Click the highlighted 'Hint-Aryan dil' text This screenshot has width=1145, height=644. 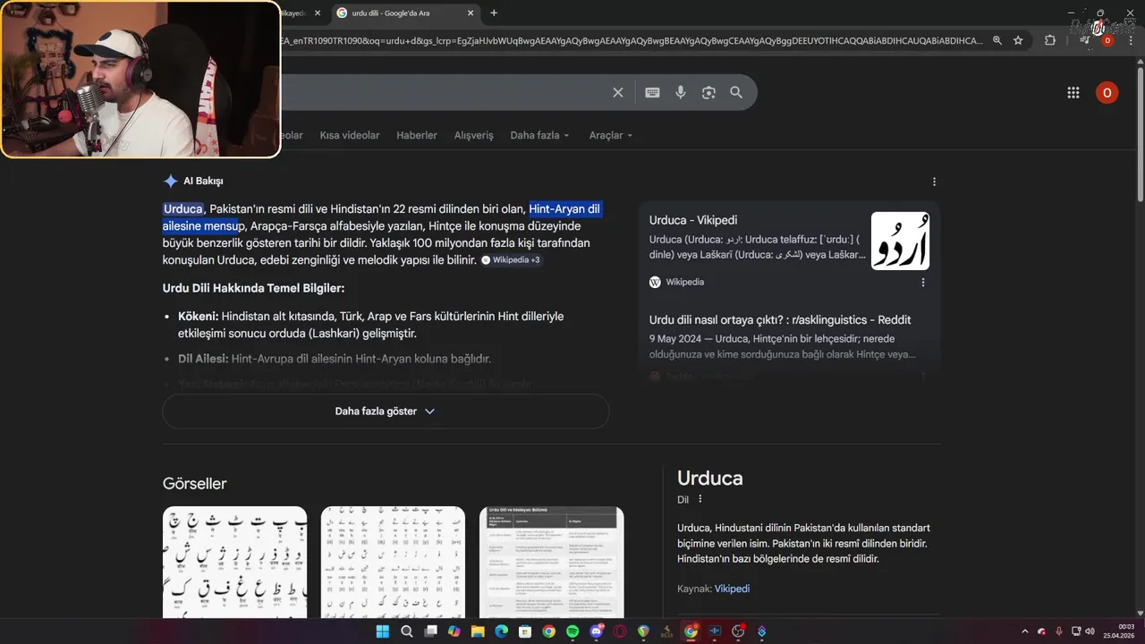pos(564,209)
